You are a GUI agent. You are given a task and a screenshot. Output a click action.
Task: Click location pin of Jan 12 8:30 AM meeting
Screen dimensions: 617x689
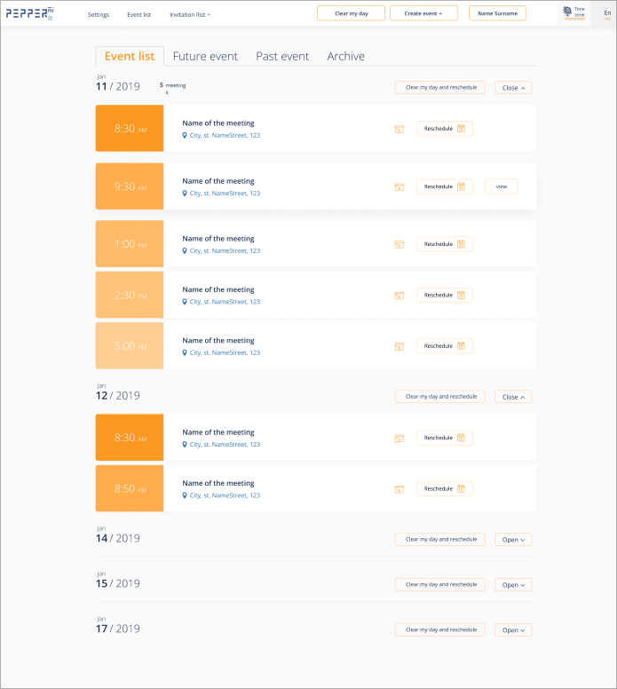tap(185, 445)
